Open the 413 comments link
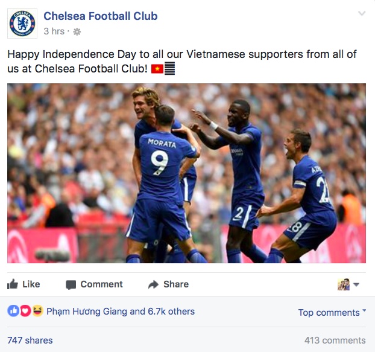 pos(335,341)
